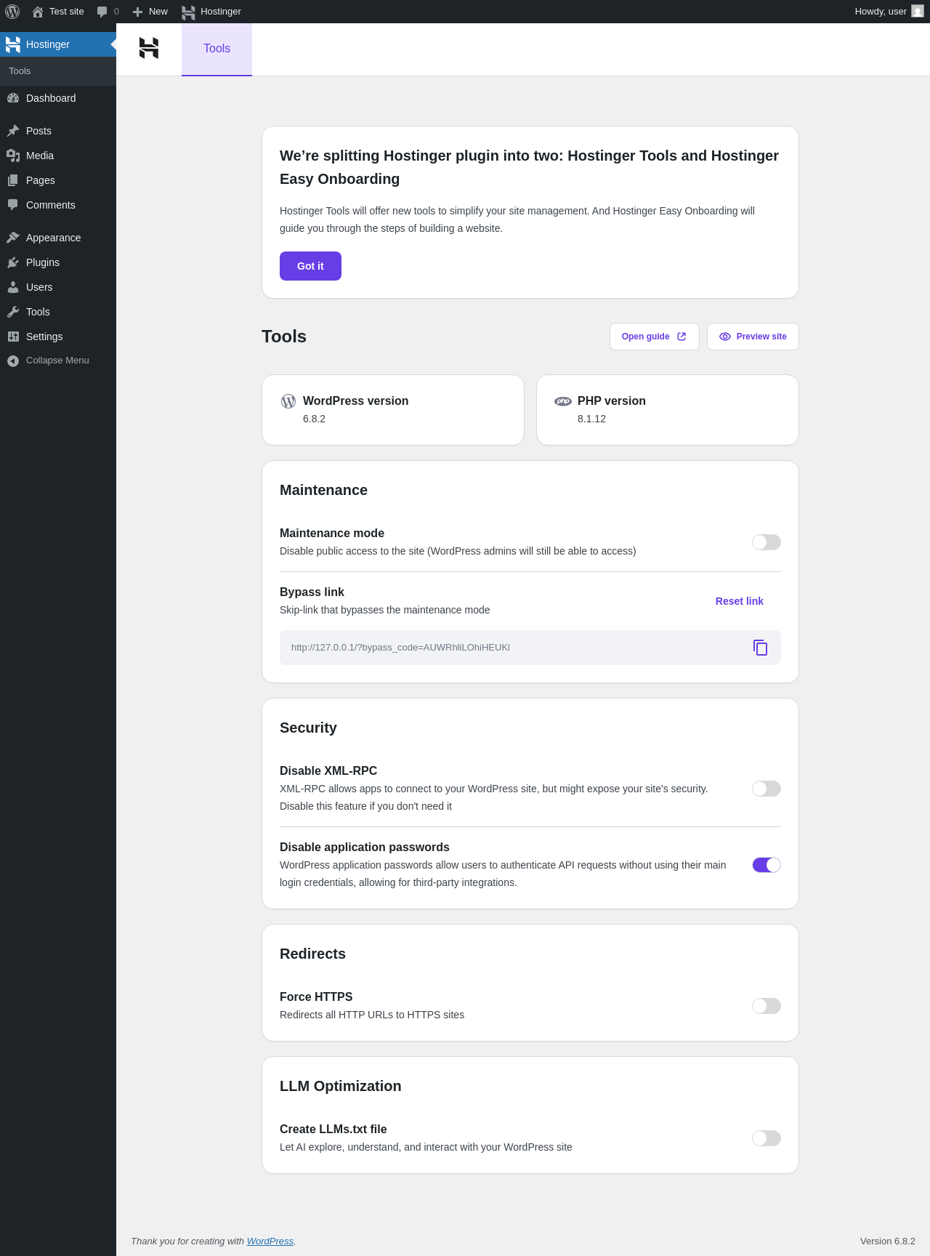Click the bypass link URL field
The width and height of the screenshot is (930, 1256).
pos(530,648)
